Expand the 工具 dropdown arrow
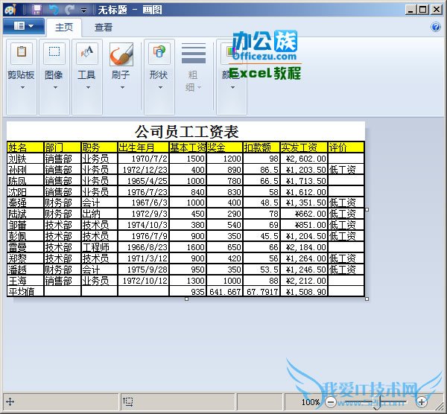The width and height of the screenshot is (447, 414). pyautogui.click(x=88, y=87)
